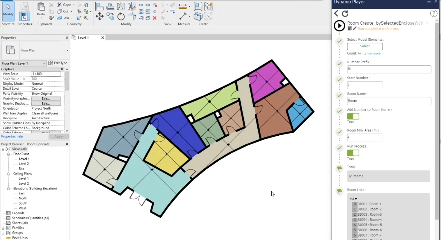The width and height of the screenshot is (441, 240).
Task: Collapse the Elevations (Building Elevation) node
Action: 9,189
